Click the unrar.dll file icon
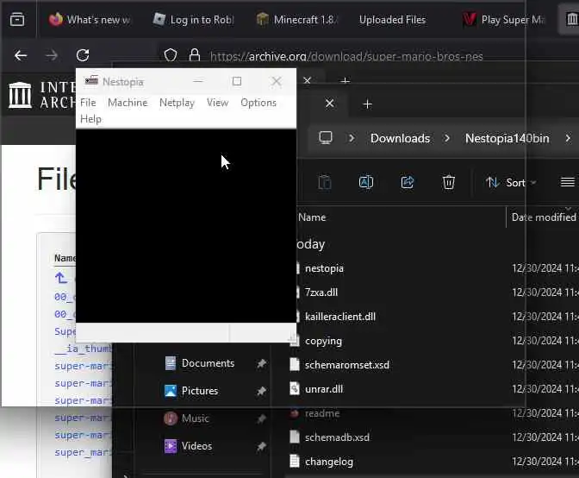Viewport: 579px width, 478px height. (295, 389)
